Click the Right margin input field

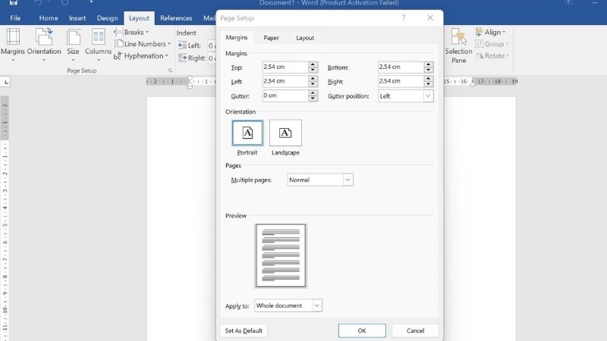click(401, 81)
